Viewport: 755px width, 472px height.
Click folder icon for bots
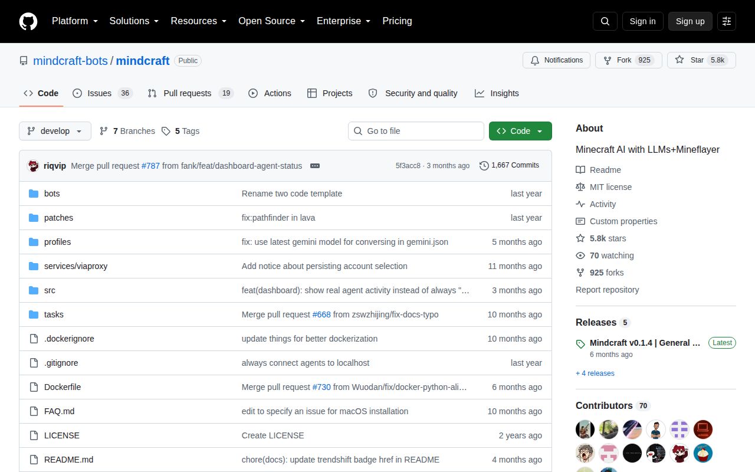[34, 194]
